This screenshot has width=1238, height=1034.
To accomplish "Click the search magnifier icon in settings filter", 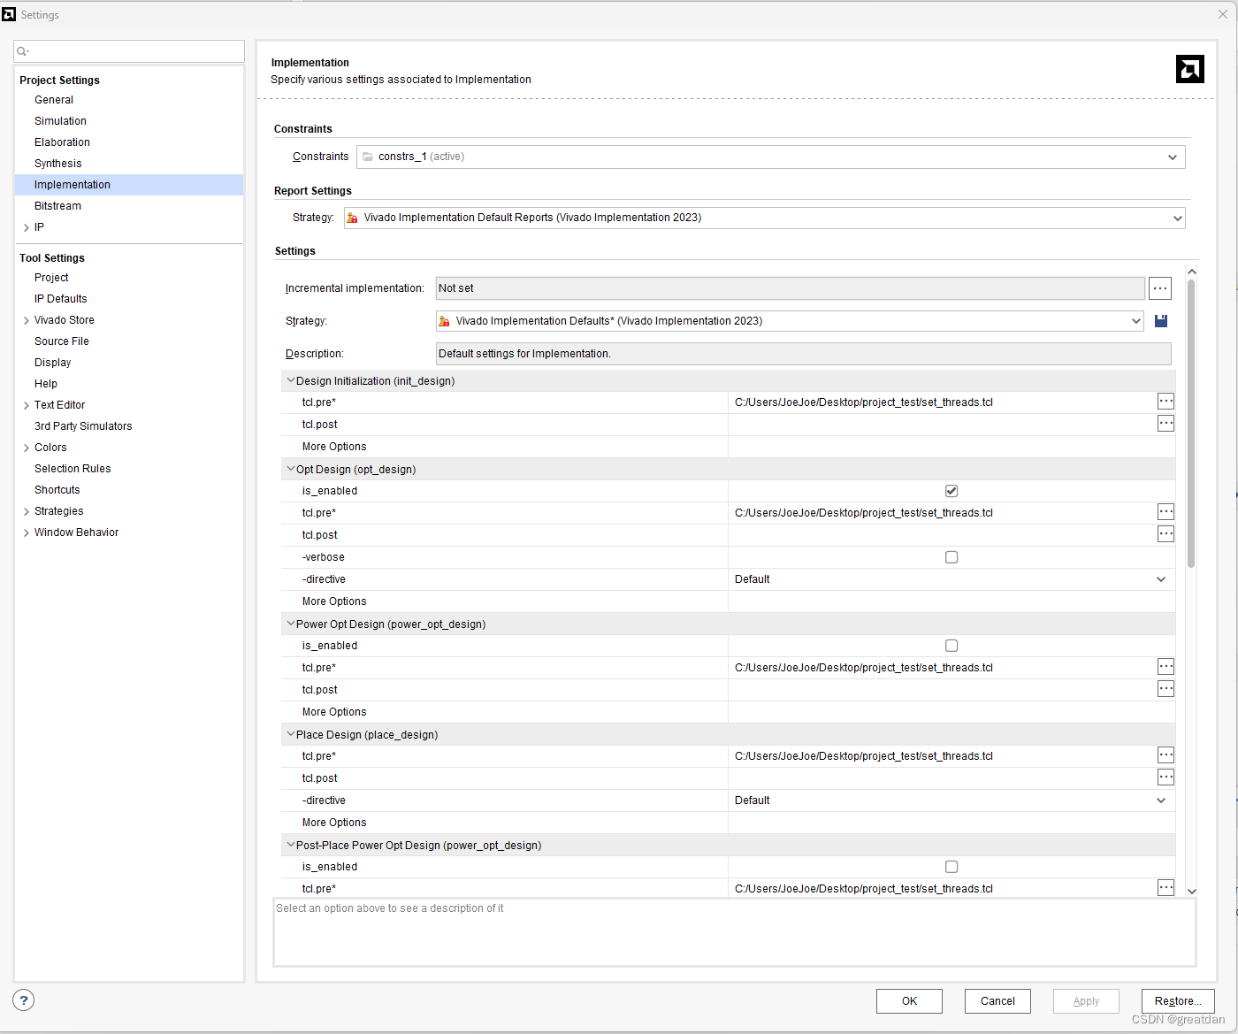I will [23, 51].
